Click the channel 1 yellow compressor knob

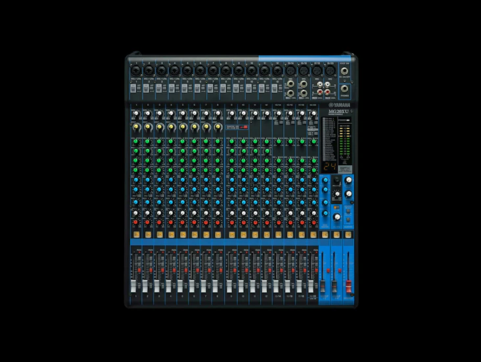click(x=135, y=126)
